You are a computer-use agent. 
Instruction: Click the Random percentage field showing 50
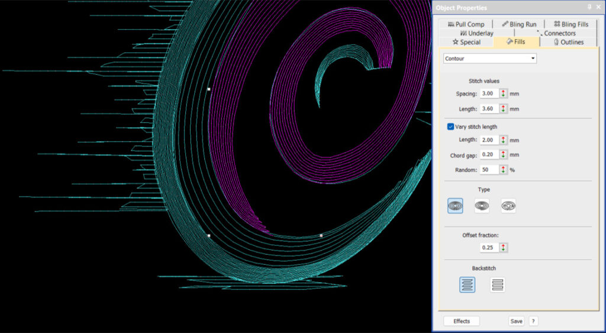pos(489,169)
